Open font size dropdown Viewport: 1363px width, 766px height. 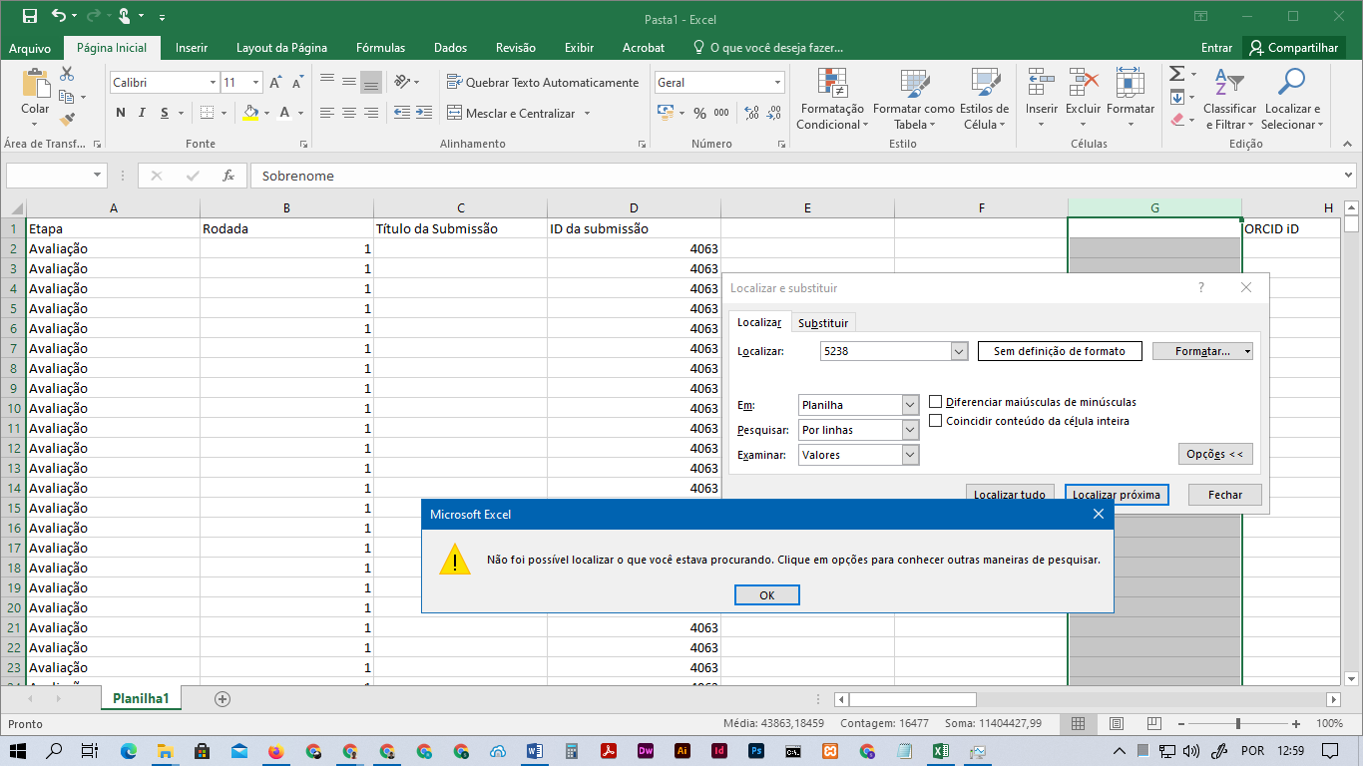click(256, 83)
